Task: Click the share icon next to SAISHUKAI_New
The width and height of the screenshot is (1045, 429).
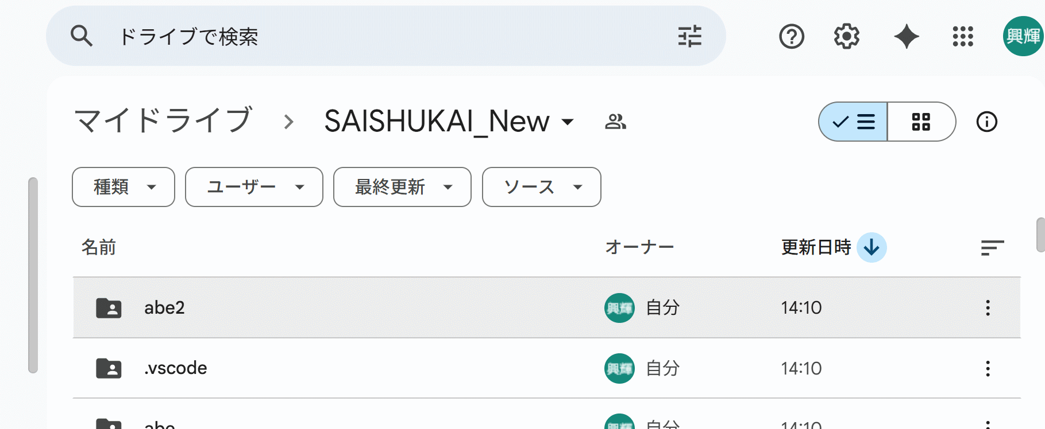Action: tap(616, 122)
